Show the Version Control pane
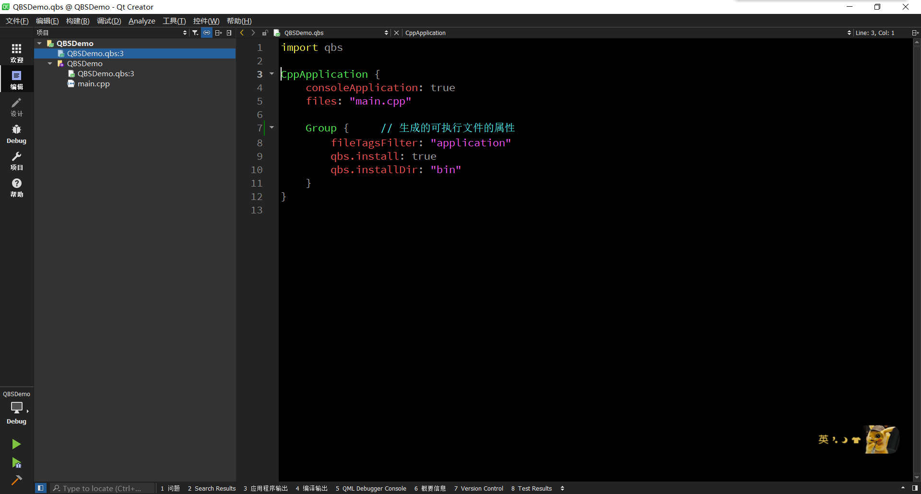The width and height of the screenshot is (921, 494). point(479,488)
